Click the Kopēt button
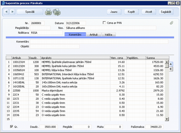 131,12
